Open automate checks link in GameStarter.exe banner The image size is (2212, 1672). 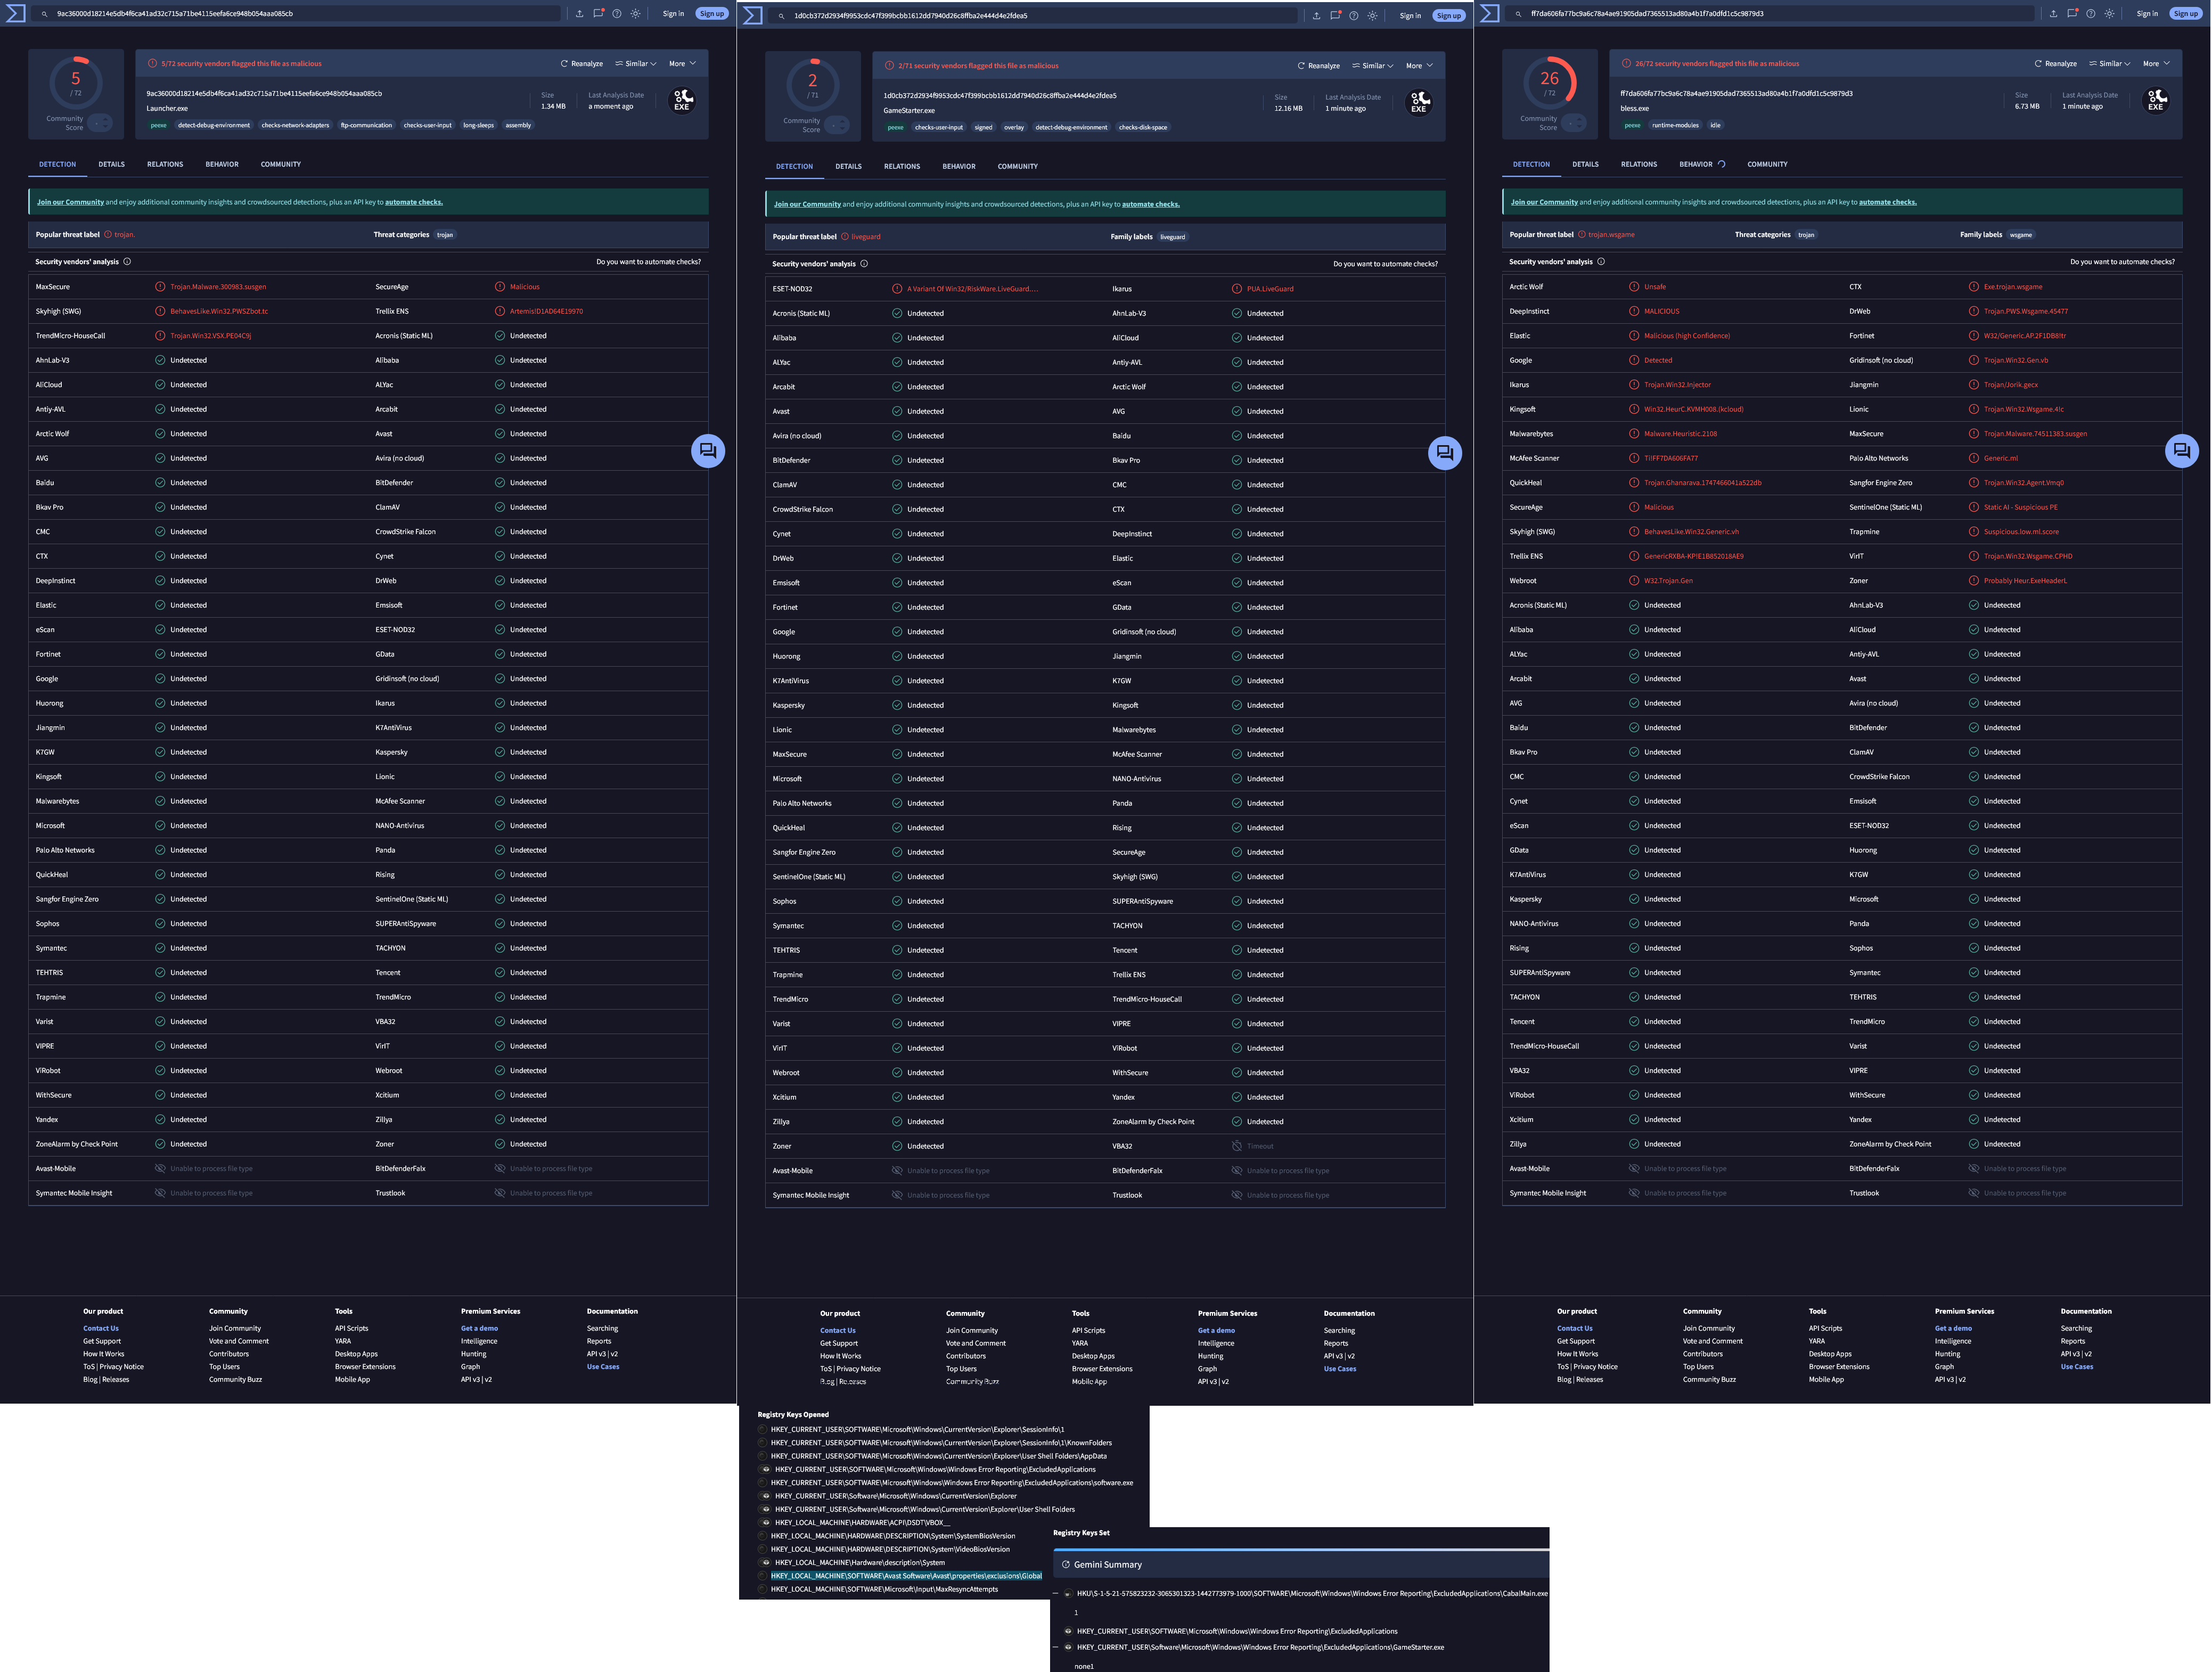click(1151, 204)
